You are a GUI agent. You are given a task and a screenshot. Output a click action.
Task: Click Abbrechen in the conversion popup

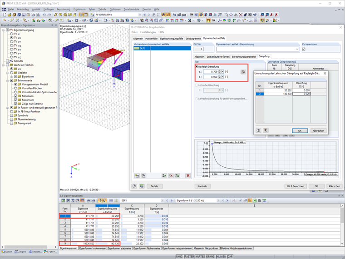tap(318, 130)
